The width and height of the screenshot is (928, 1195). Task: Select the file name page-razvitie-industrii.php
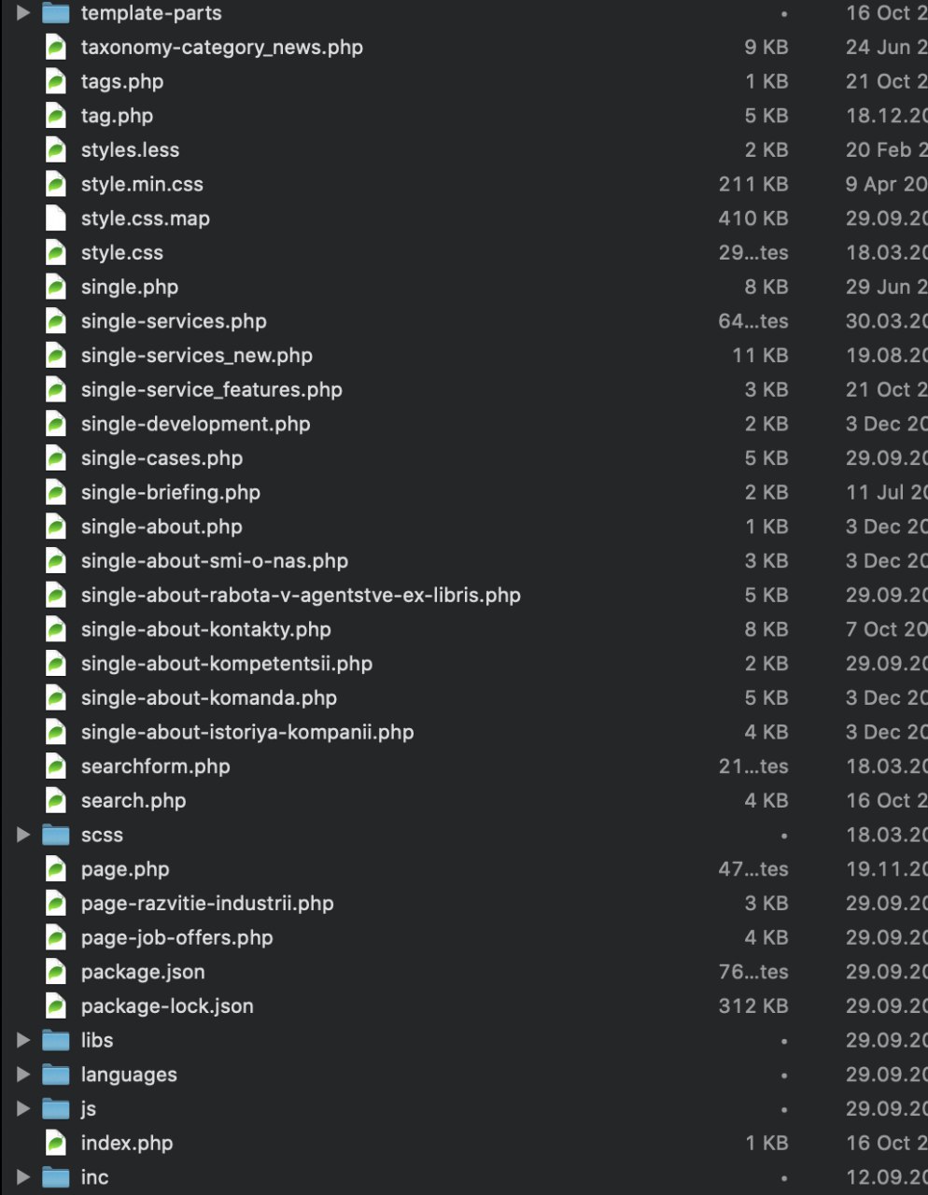point(207,903)
